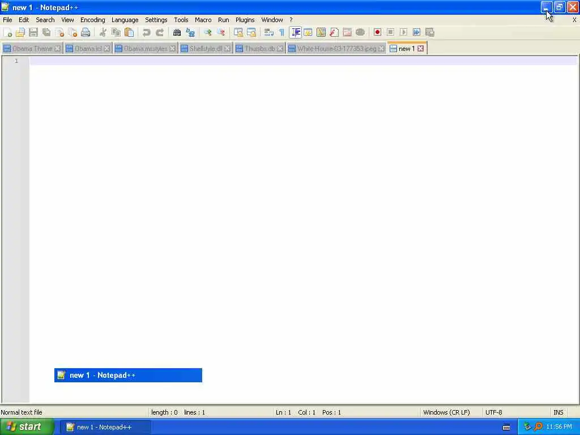Screen dimensions: 580x435
Task: Start macro recording with red dot icon
Action: click(377, 32)
